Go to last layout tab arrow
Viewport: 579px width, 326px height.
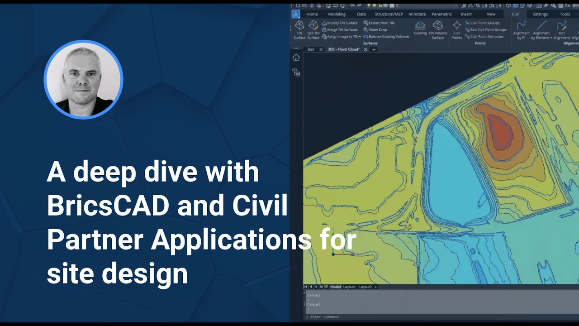click(322, 287)
